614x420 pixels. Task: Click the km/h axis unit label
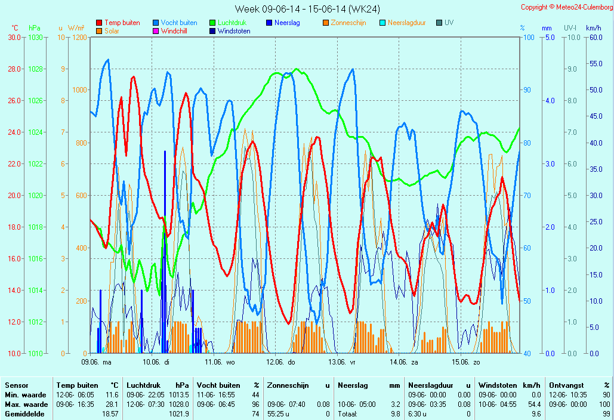593,28
